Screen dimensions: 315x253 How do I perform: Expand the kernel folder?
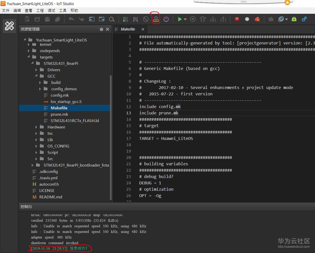tap(29, 44)
